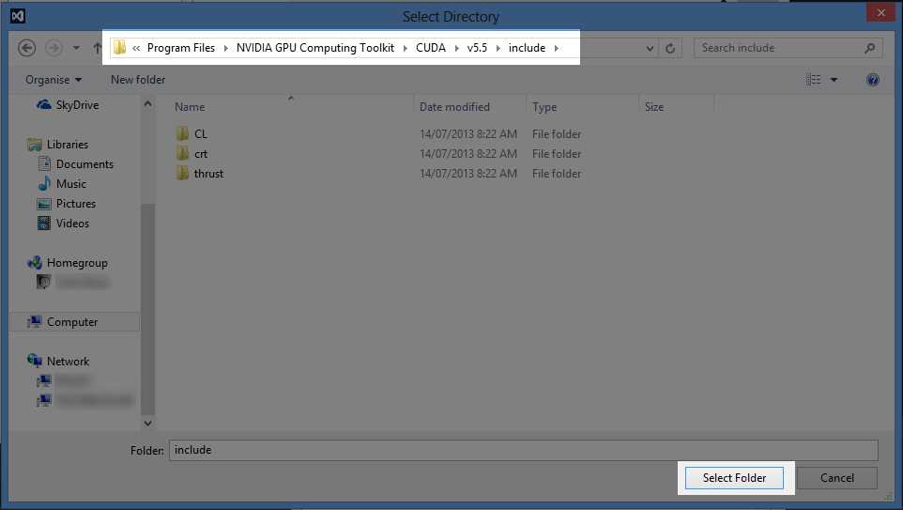Click the homegroup user avatar icon

click(x=44, y=282)
